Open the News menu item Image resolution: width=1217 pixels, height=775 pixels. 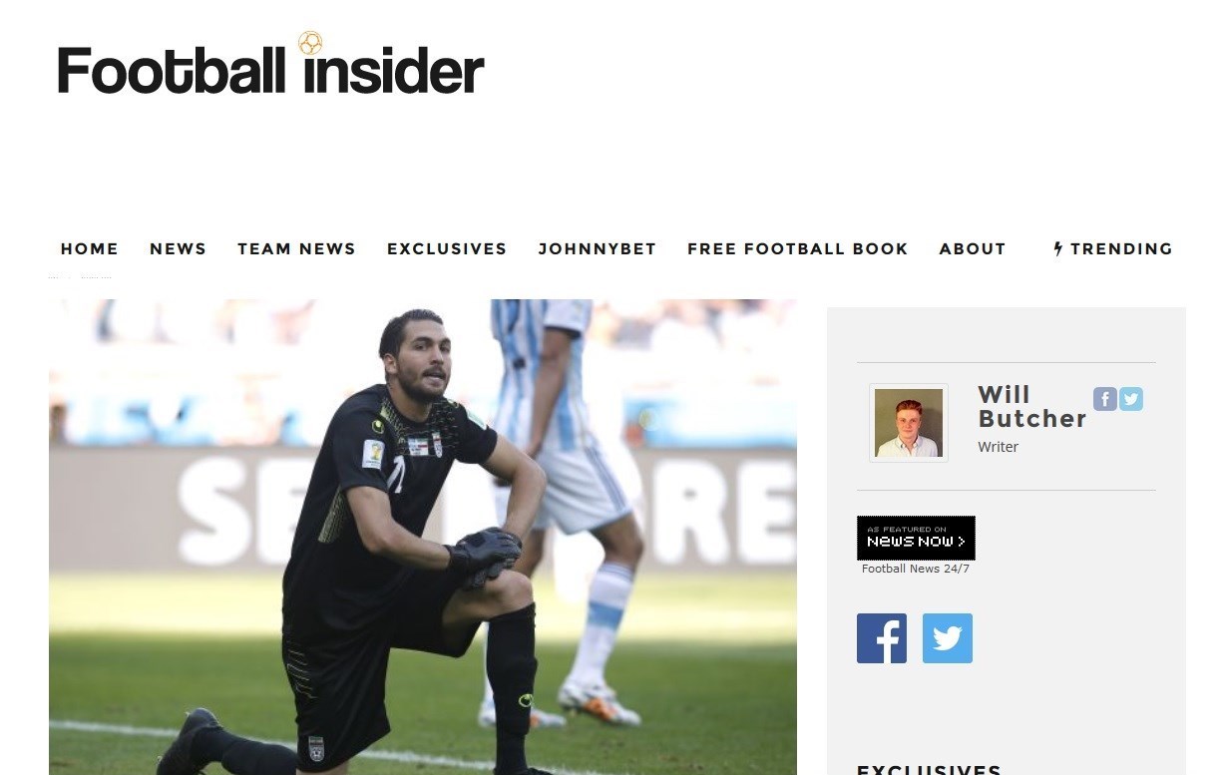[178, 248]
